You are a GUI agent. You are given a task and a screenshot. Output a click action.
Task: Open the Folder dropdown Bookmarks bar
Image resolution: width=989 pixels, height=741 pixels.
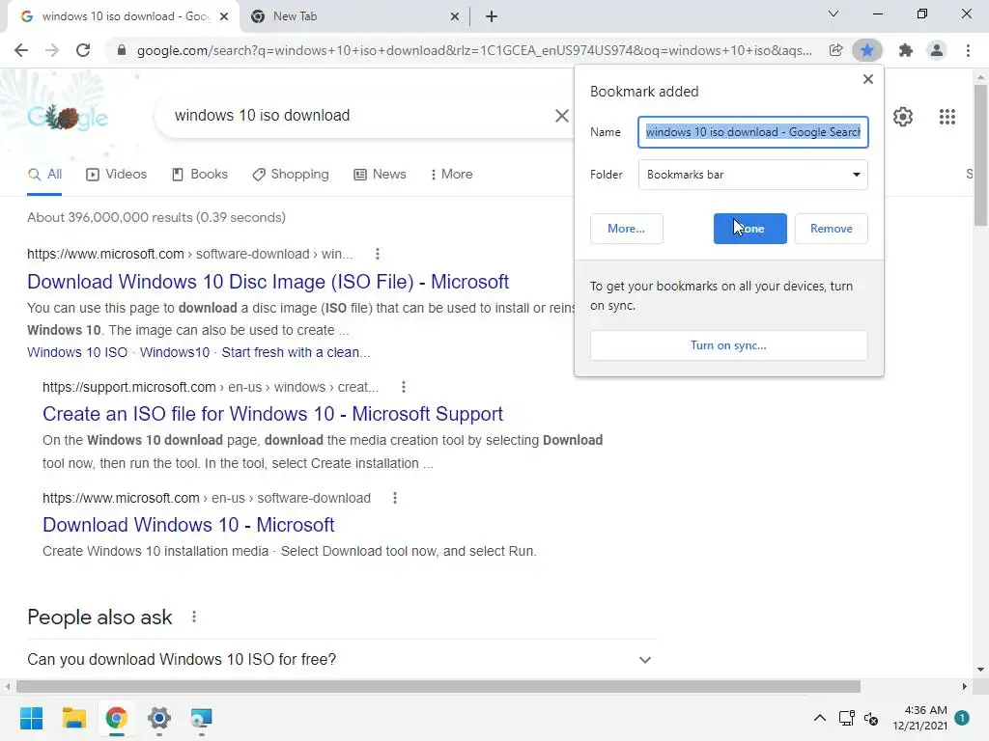coord(753,175)
